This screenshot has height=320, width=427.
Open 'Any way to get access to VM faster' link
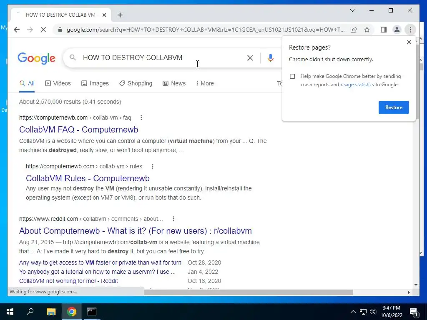point(100,262)
